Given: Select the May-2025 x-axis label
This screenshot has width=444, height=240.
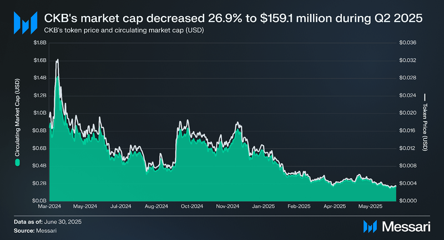Looking at the screenshot, I should pyautogui.click(x=371, y=206).
